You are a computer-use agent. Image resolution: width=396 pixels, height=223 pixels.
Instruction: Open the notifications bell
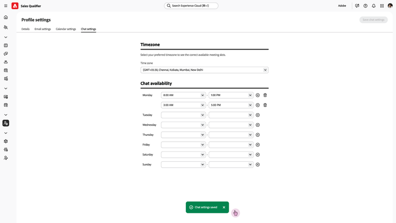[374, 6]
